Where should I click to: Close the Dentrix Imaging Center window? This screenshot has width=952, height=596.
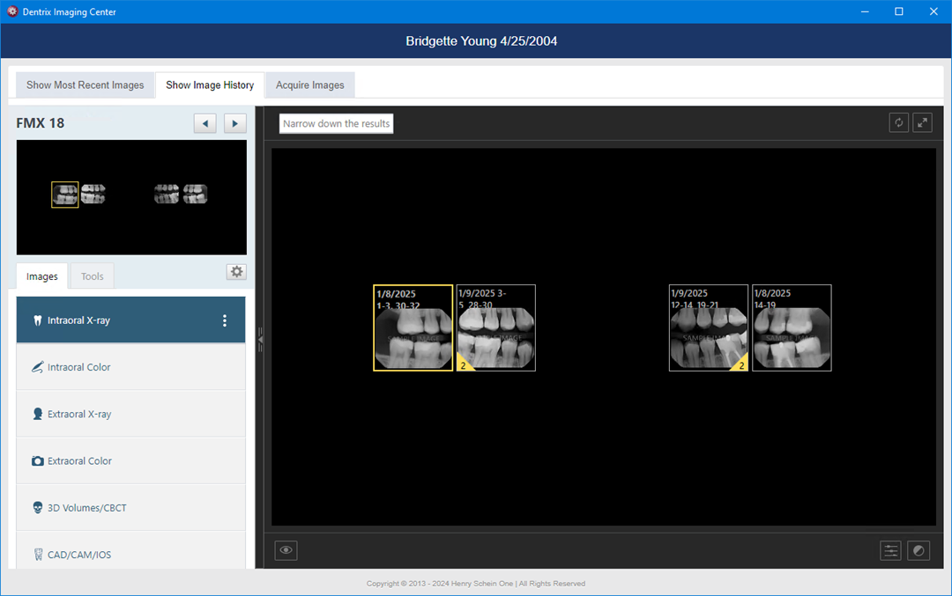[x=933, y=11]
